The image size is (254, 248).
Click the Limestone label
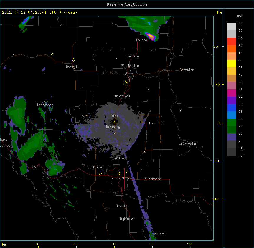click(x=45, y=105)
